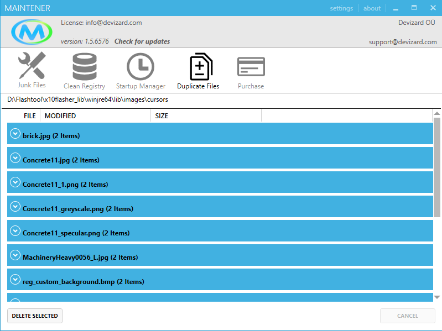Image resolution: width=442 pixels, height=331 pixels.
Task: Expand the brick.jpg duplicate group
Action: click(15, 134)
